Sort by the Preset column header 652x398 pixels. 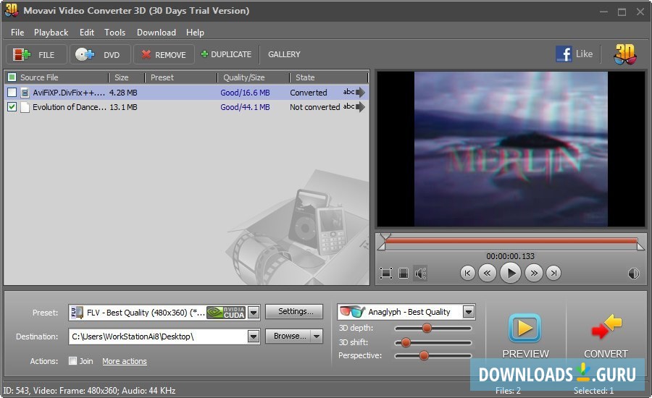(181, 77)
